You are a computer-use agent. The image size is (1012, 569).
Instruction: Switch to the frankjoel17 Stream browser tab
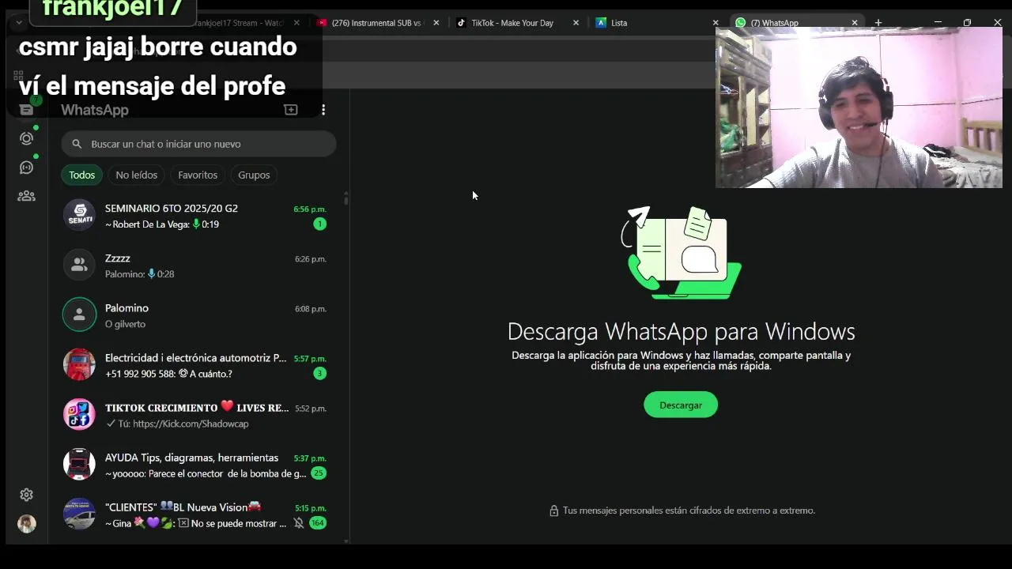pos(237,23)
